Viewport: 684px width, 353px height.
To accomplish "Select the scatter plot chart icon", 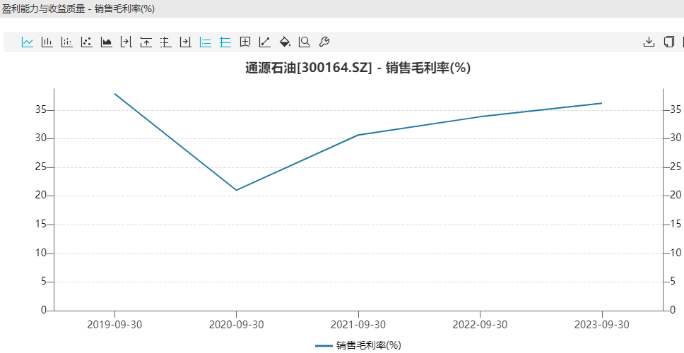I will click(x=87, y=42).
